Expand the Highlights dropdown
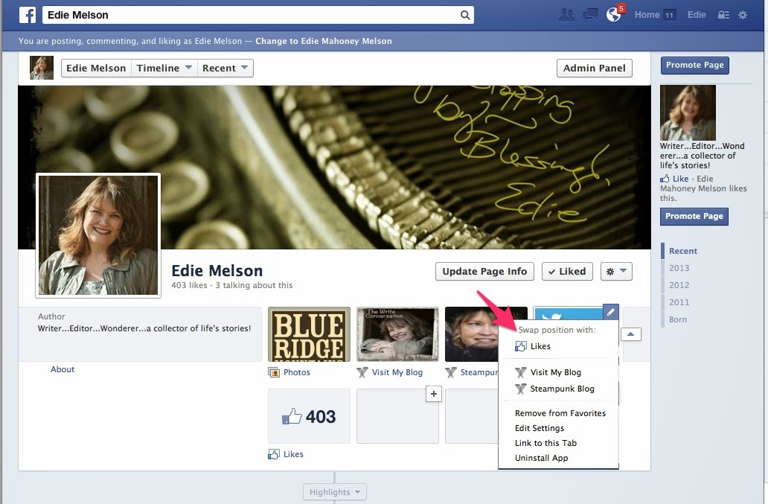This screenshot has width=768, height=504. (335, 492)
